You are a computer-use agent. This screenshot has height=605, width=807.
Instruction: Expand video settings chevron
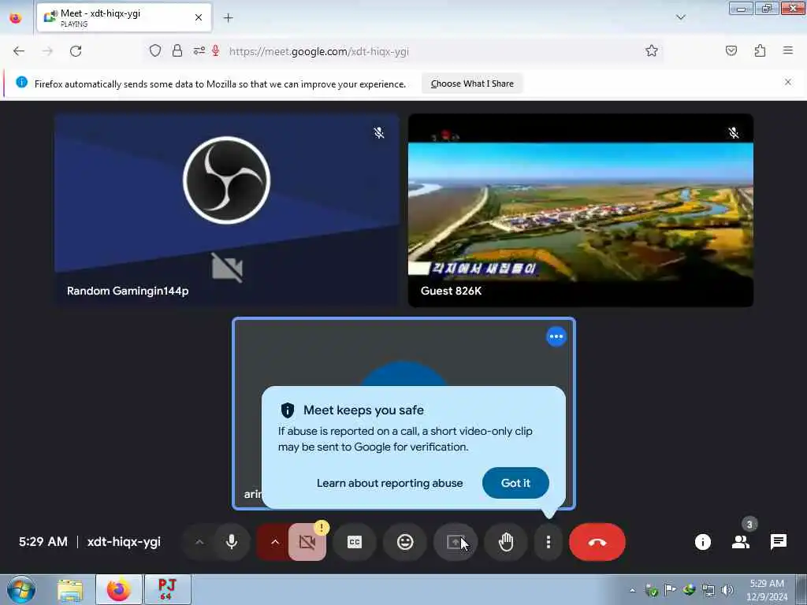[275, 542]
